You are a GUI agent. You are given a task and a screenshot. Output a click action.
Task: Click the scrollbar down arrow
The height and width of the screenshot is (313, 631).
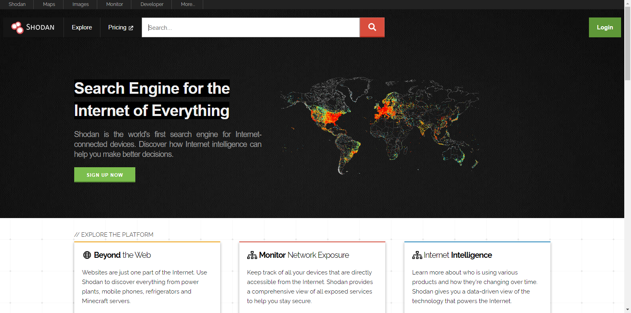point(627,309)
